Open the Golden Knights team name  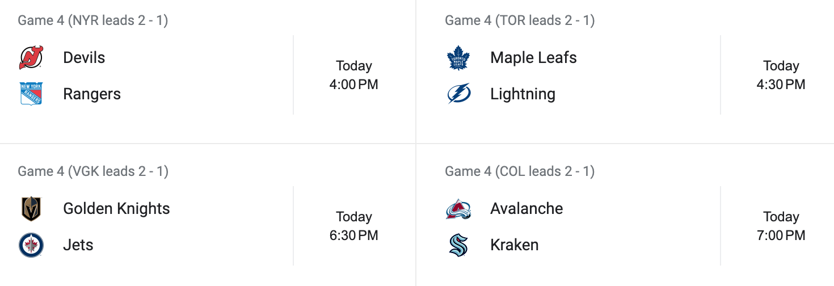[x=116, y=209]
